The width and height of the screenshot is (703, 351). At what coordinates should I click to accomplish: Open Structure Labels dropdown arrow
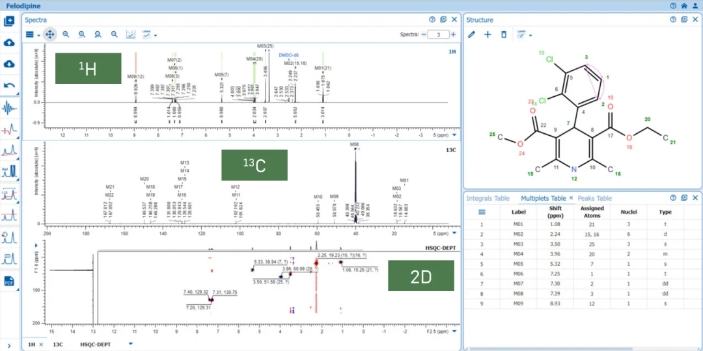[531, 35]
